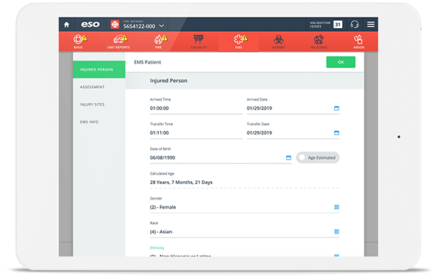Screen dimensions: 445x278
Task: Select Assessment sidebar section
Action: tap(99, 87)
